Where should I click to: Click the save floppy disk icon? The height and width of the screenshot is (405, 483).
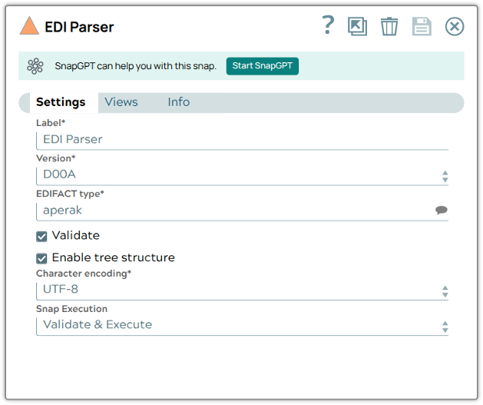[422, 27]
